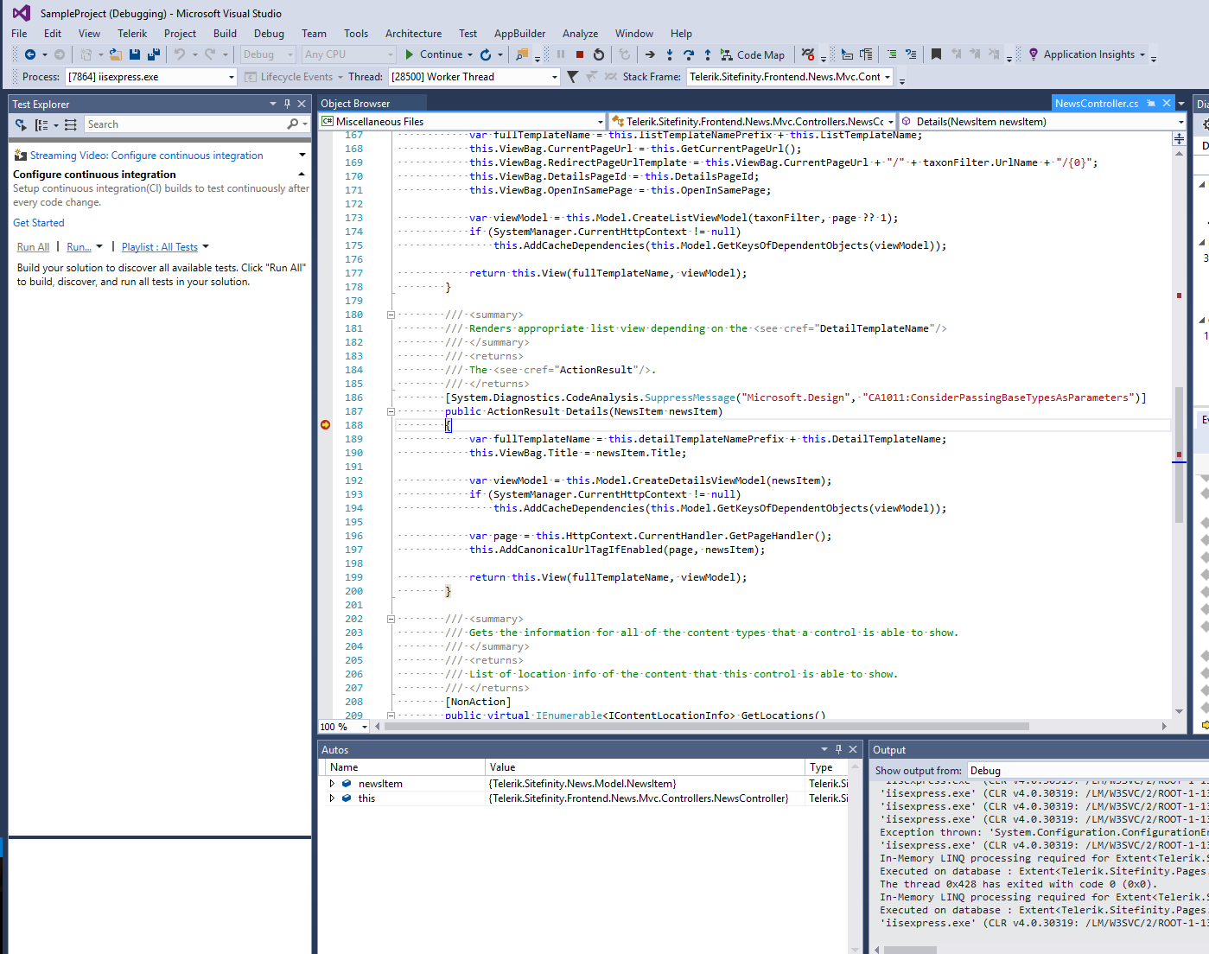Click the Find in Files icon
This screenshot has width=1209, height=954.
click(x=522, y=54)
